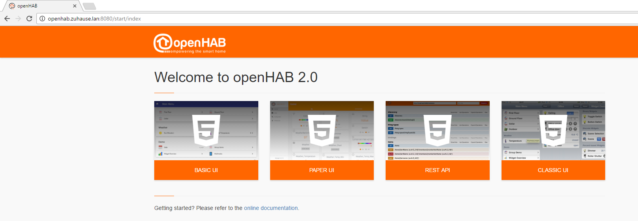The image size is (638, 221).
Task: Switch to the openHAB browser tab
Action: 40,6
